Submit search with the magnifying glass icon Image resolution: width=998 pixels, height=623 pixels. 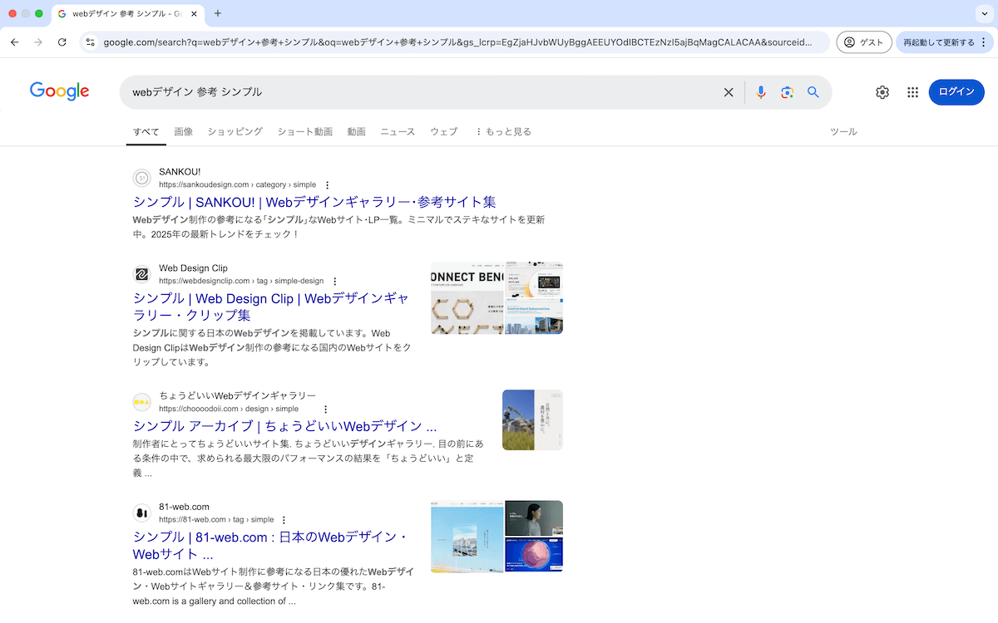[x=813, y=92]
